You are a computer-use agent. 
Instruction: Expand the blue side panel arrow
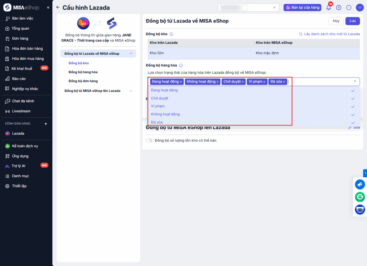[365, 173]
